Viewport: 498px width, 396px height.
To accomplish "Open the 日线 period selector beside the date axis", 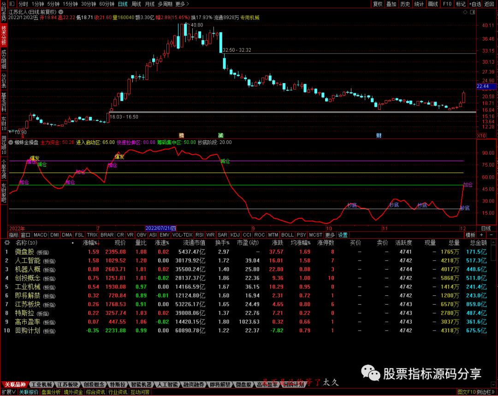I will point(486,228).
